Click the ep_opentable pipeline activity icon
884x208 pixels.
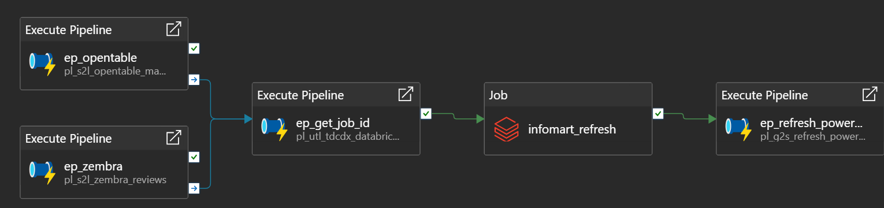click(x=42, y=64)
